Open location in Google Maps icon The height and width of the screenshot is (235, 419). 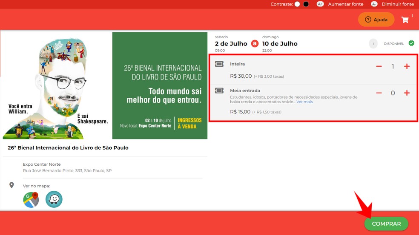31,200
